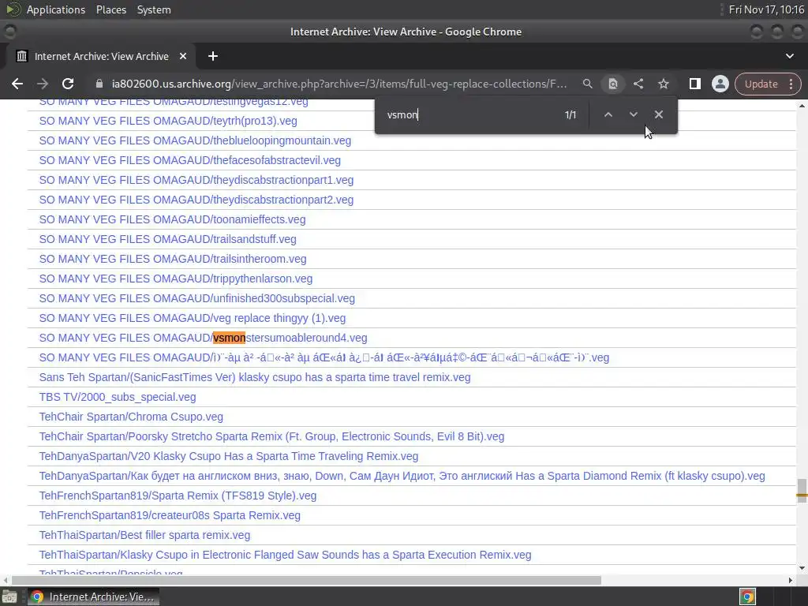Close the find bar with the X

(x=659, y=114)
